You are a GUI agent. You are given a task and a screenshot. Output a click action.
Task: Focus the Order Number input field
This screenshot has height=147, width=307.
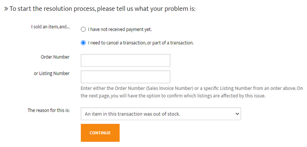point(125,61)
